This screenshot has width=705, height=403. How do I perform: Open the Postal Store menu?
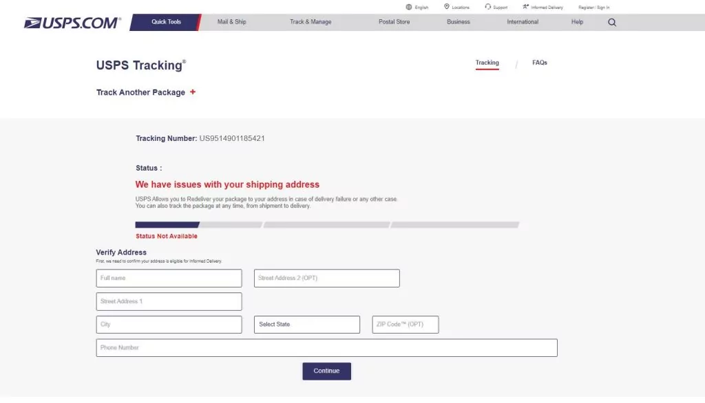394,22
